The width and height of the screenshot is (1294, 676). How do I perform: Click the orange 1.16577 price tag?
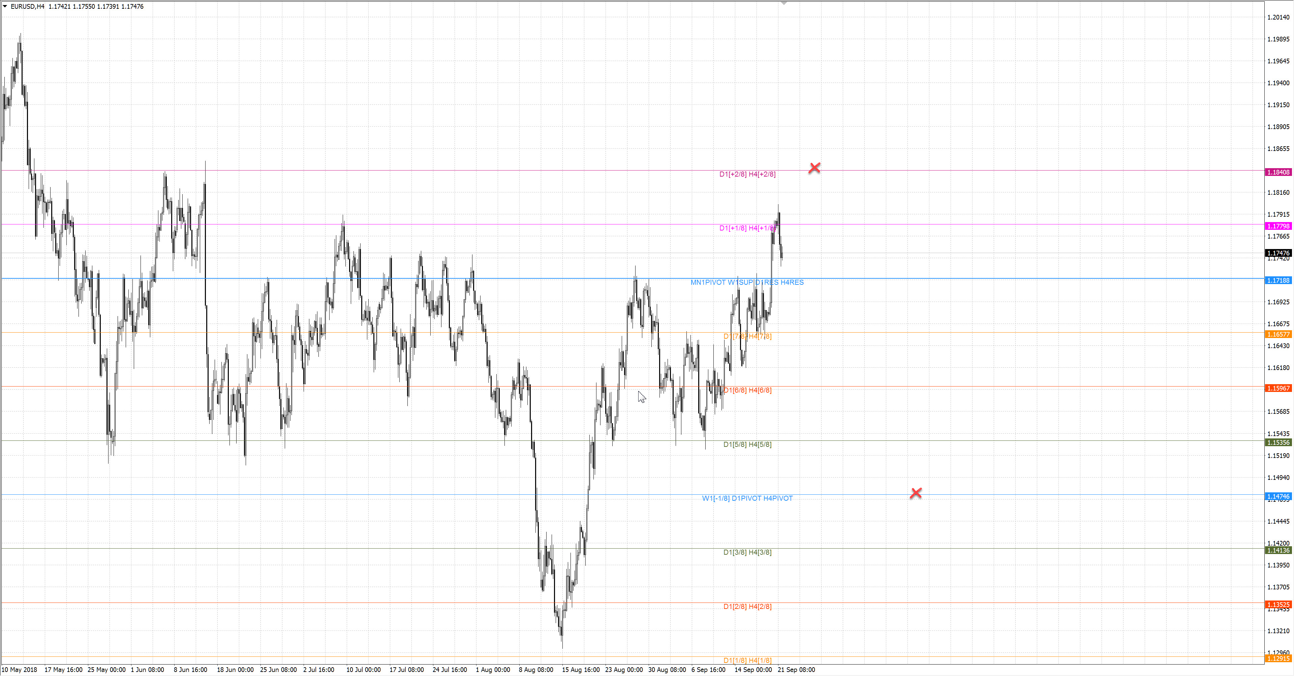point(1278,335)
